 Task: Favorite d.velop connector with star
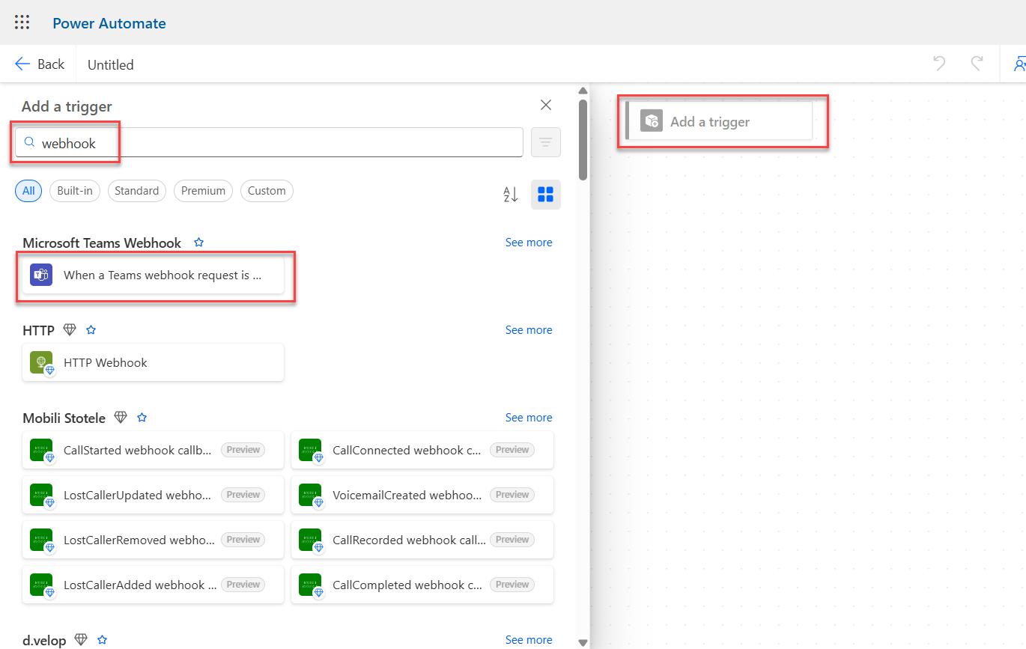(103, 640)
